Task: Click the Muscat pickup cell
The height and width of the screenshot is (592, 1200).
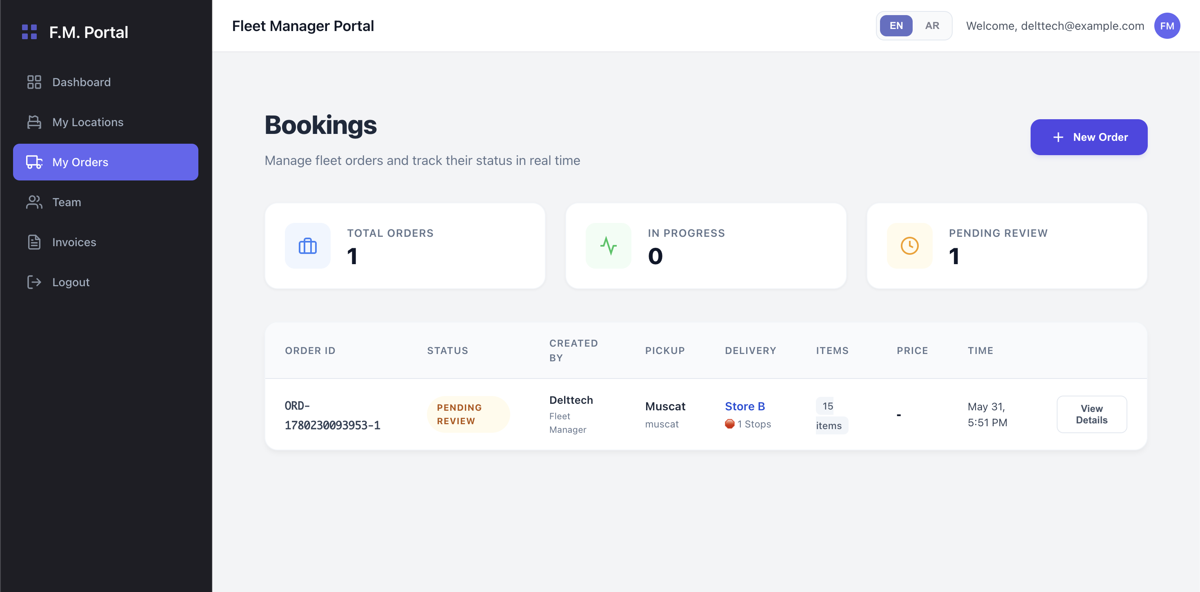Action: [x=665, y=414]
